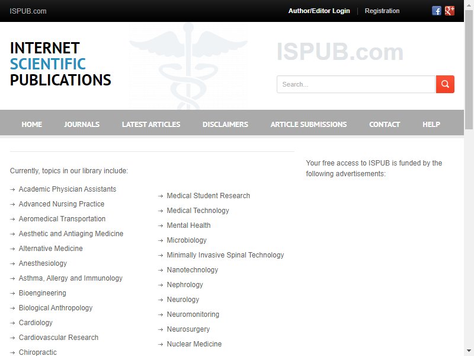Open the DISCLAIMERS menu item
The image size is (474, 356).
point(225,125)
